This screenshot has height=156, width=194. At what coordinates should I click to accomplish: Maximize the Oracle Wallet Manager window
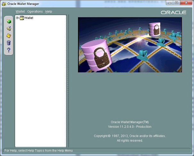(177, 3)
